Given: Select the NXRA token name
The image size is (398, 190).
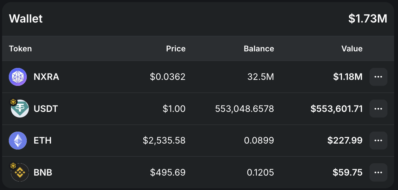Looking at the screenshot, I should tap(46, 77).
